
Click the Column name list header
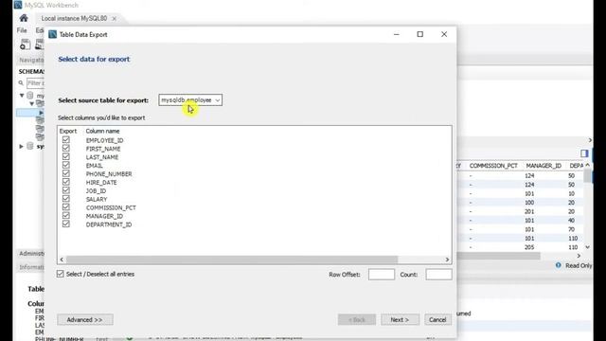point(102,131)
